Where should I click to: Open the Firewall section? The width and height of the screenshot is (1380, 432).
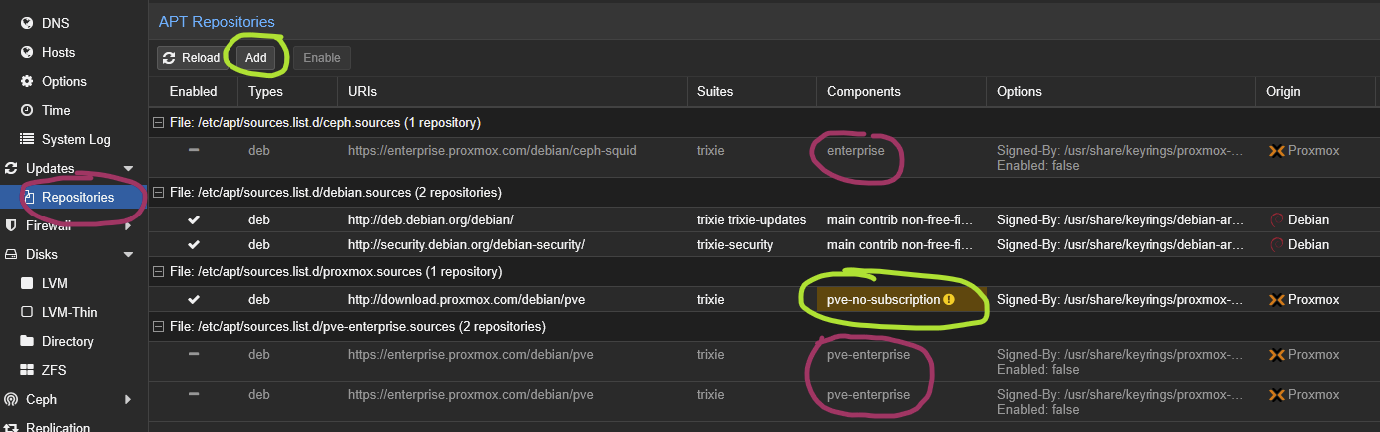(48, 225)
